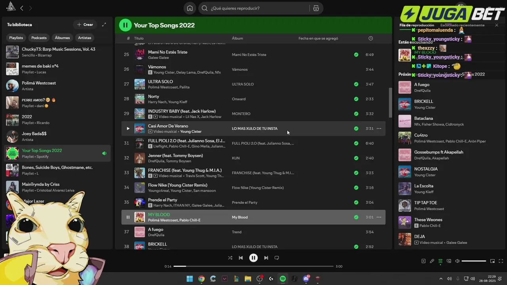
Task: Open the Young Cister artist link under Vámonos
Action: [x=164, y=72]
